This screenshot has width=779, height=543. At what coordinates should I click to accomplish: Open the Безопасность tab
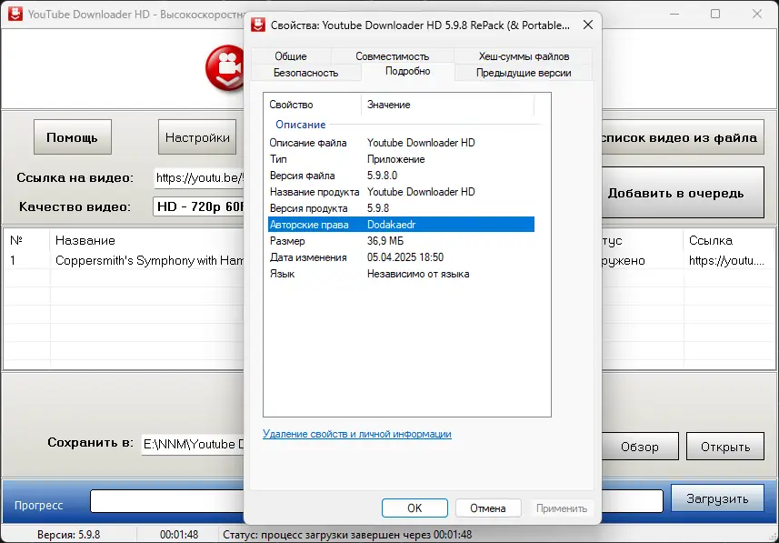305,73
